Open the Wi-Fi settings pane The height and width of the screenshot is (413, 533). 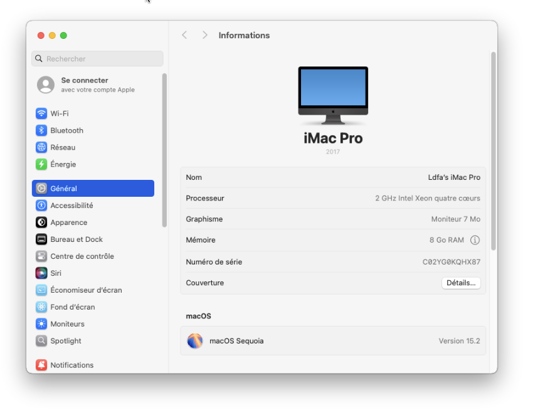93,113
